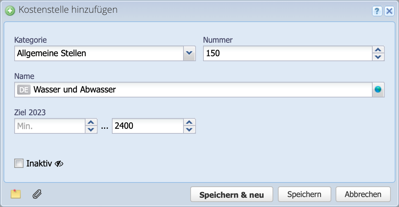
Task: Cancel via the Abbrechen button
Action: [363, 194]
